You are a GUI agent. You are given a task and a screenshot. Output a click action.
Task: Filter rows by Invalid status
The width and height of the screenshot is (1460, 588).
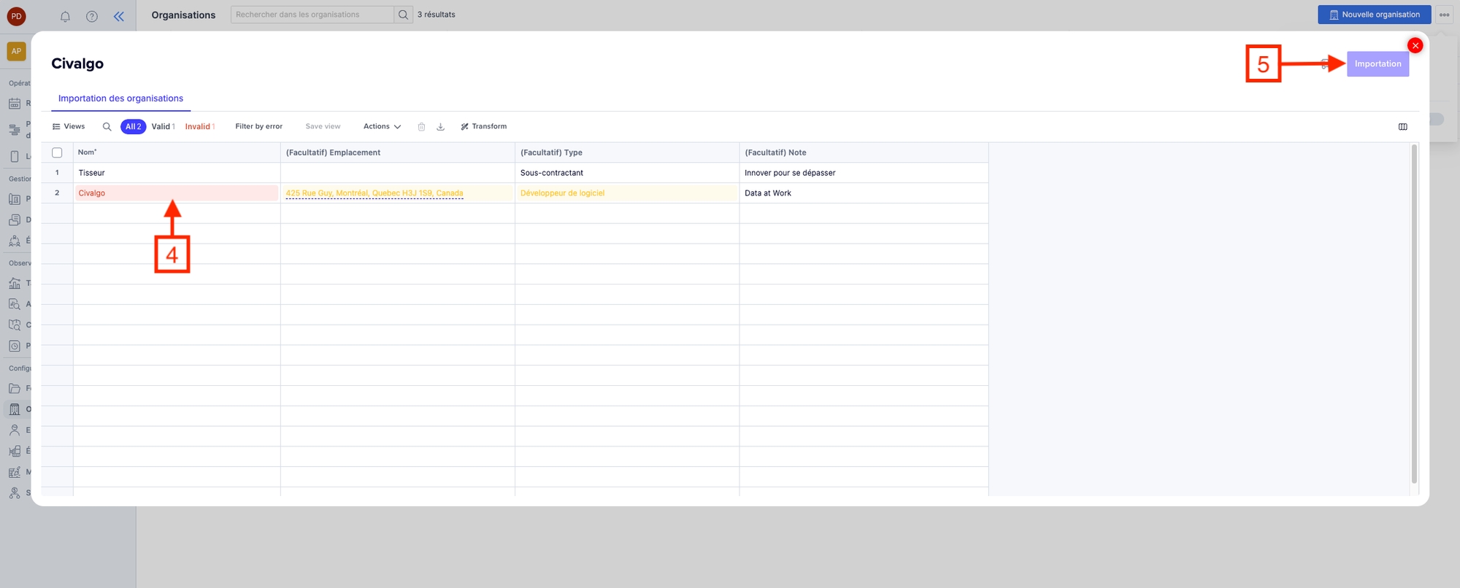pos(199,127)
